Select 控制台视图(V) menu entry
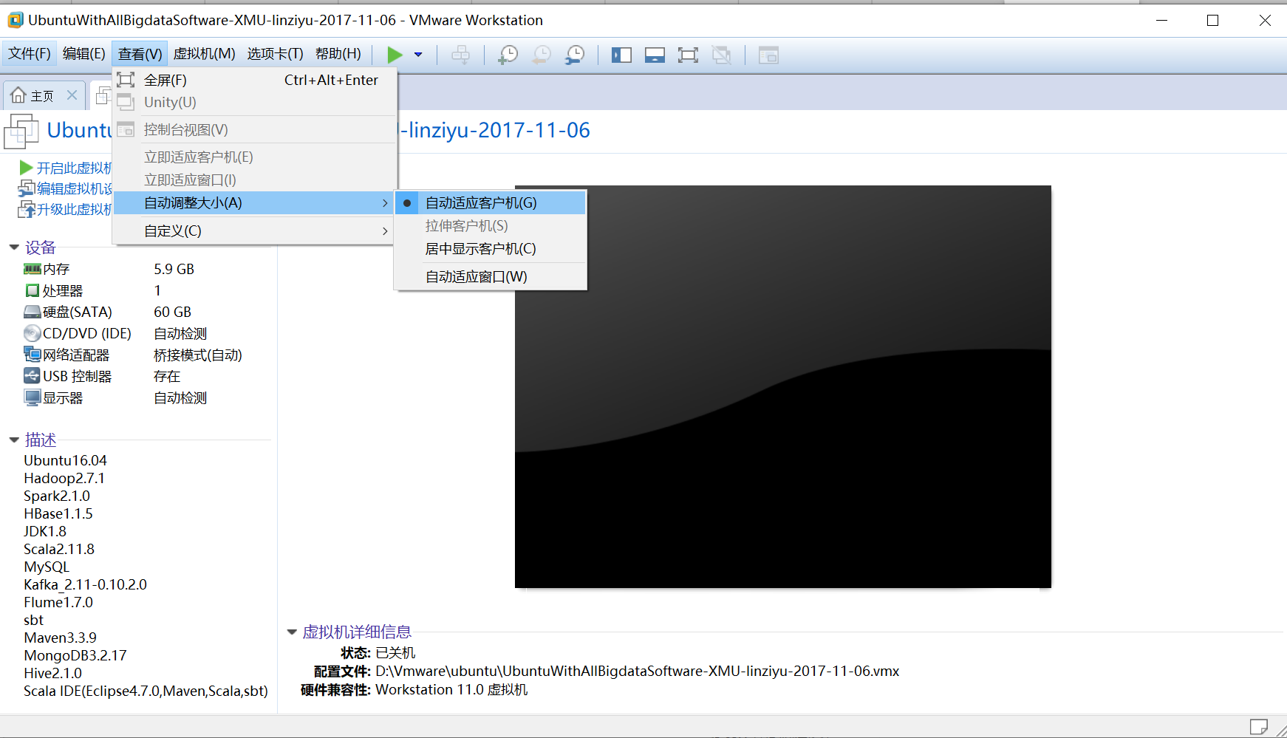1287x738 pixels. tap(255, 130)
